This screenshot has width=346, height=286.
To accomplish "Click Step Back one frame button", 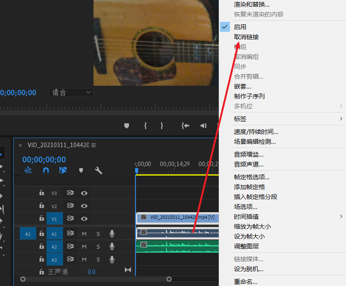I will pyautogui.click(x=203, y=126).
